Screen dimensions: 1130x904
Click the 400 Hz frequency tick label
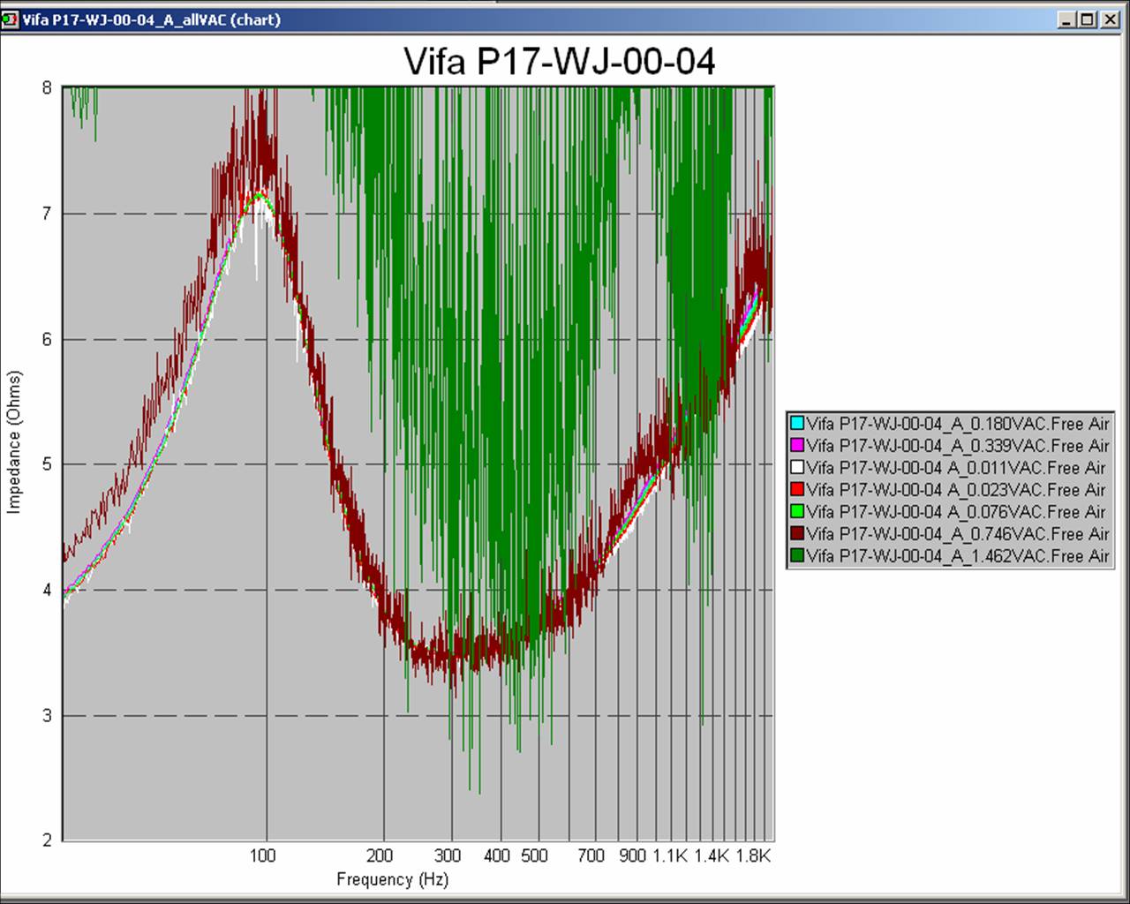click(497, 855)
